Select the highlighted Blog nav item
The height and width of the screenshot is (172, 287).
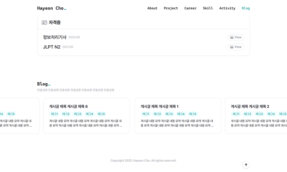[246, 8]
